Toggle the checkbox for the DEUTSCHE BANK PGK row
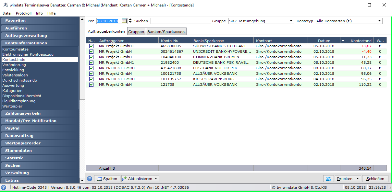Screen dimensions: 392x192 (x=91, y=63)
